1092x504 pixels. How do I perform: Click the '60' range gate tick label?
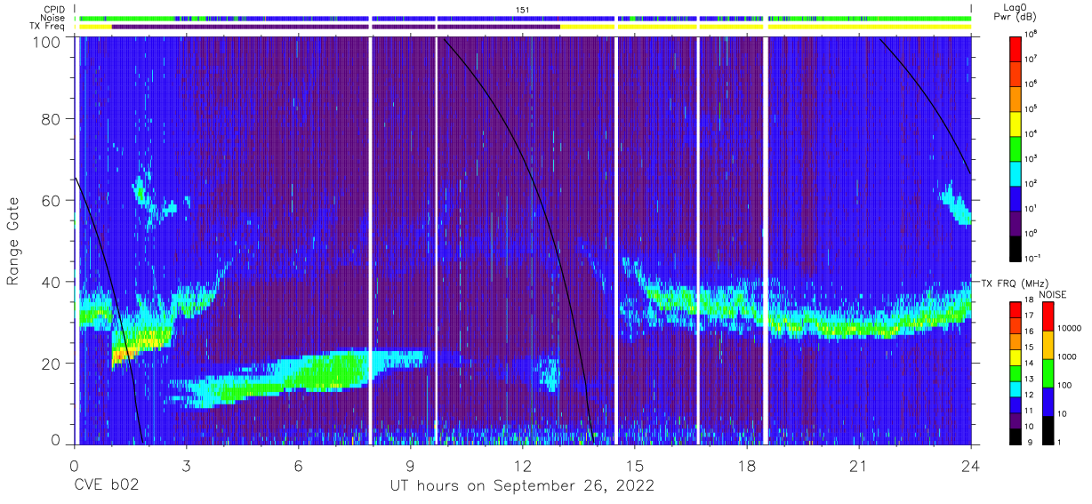pos(51,200)
